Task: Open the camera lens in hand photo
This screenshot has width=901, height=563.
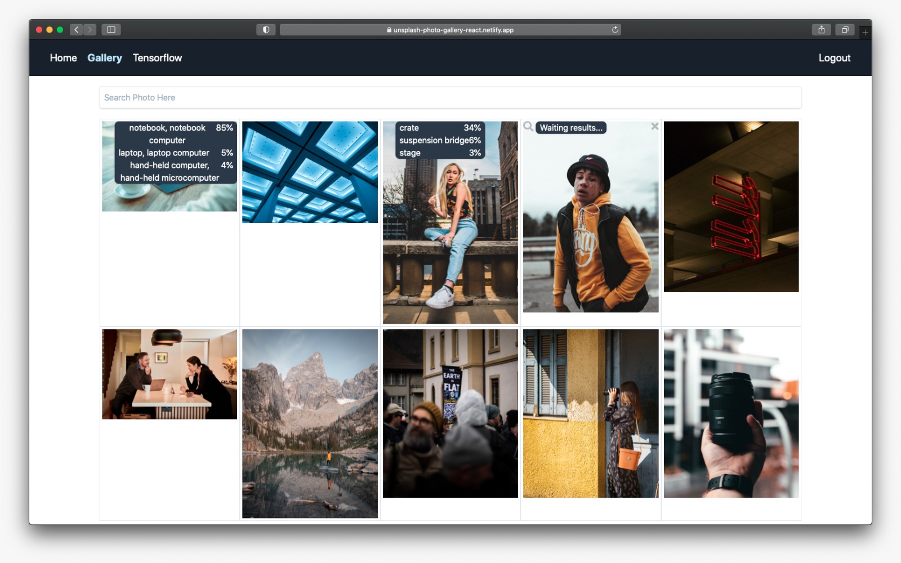Action: pos(731,413)
